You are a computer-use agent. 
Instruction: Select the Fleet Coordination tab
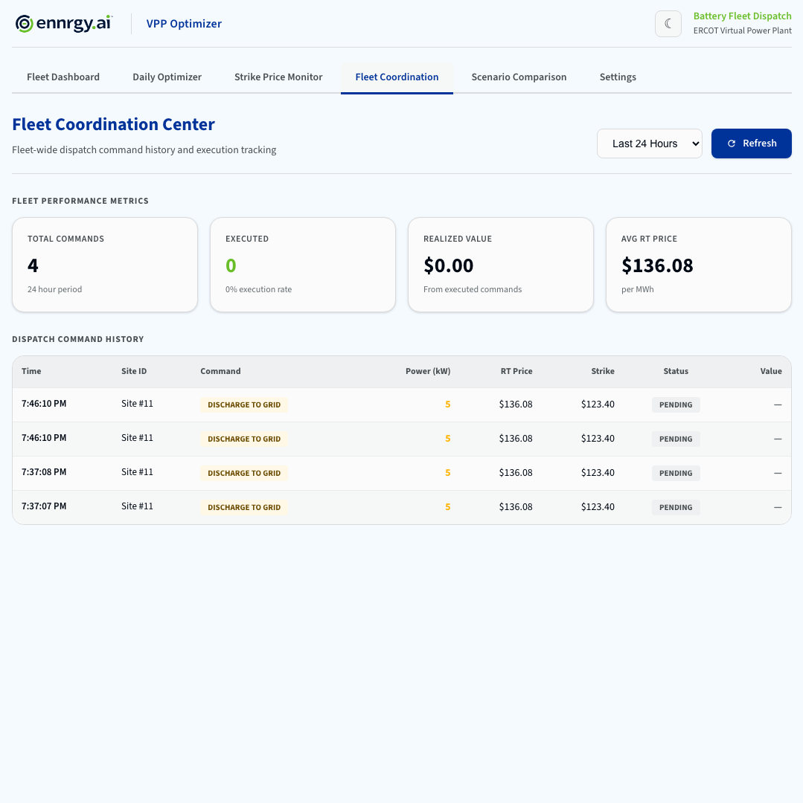point(397,77)
